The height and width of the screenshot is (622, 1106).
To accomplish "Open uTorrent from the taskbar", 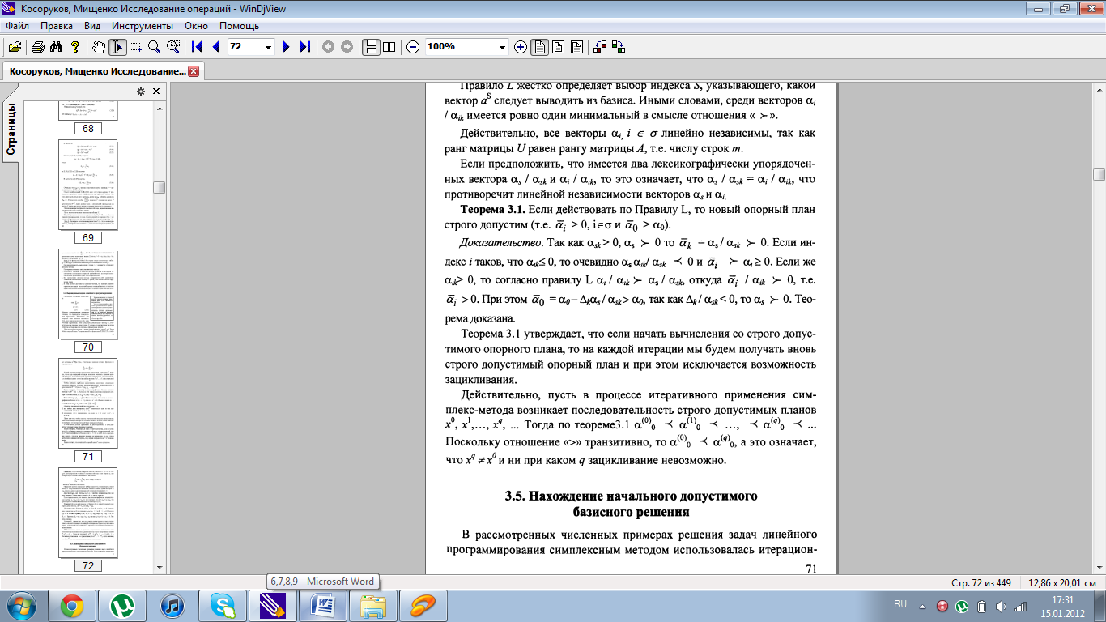I will pos(122,605).
